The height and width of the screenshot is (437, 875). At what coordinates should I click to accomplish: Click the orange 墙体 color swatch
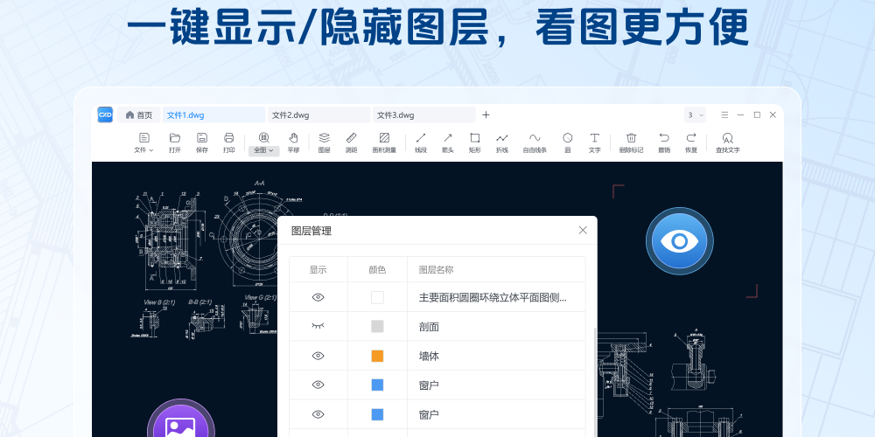[377, 356]
